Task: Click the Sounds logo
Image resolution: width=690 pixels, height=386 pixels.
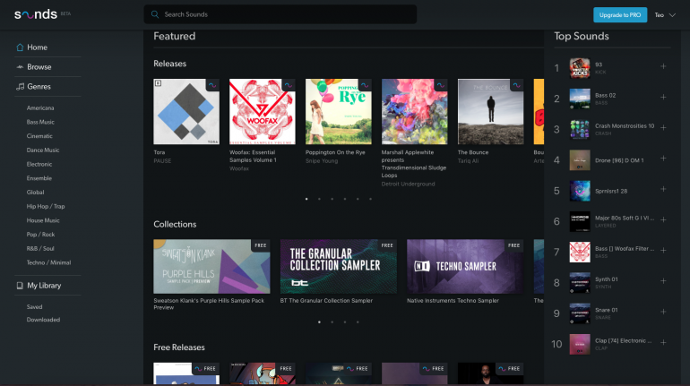Action: (36, 14)
